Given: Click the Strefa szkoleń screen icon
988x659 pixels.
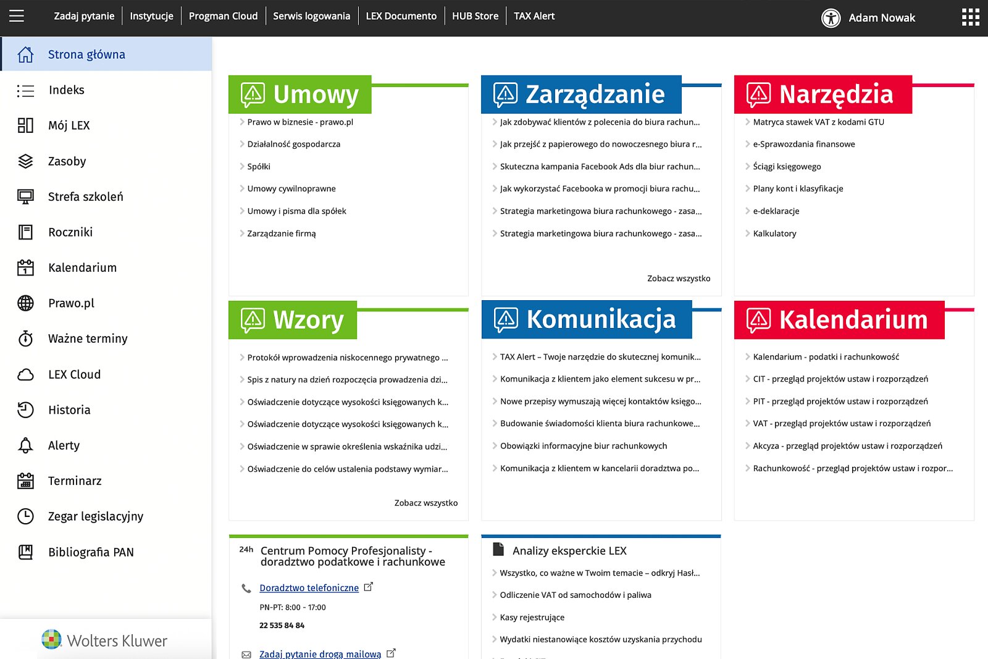Looking at the screenshot, I should coord(25,197).
